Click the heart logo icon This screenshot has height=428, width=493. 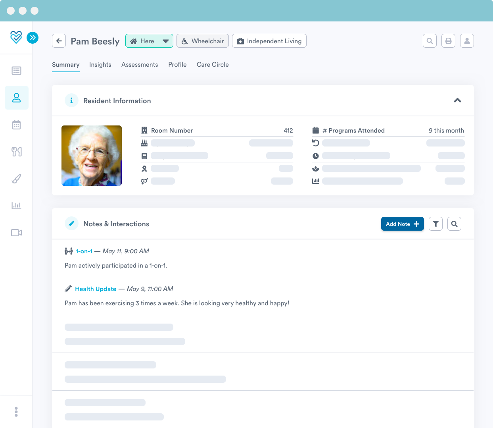pyautogui.click(x=16, y=37)
